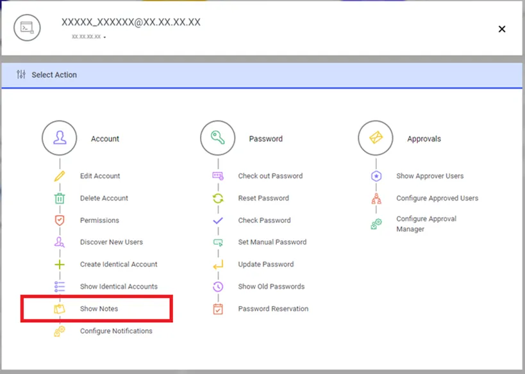Choose the Reset Password action
The width and height of the screenshot is (525, 374).
pos(263,199)
